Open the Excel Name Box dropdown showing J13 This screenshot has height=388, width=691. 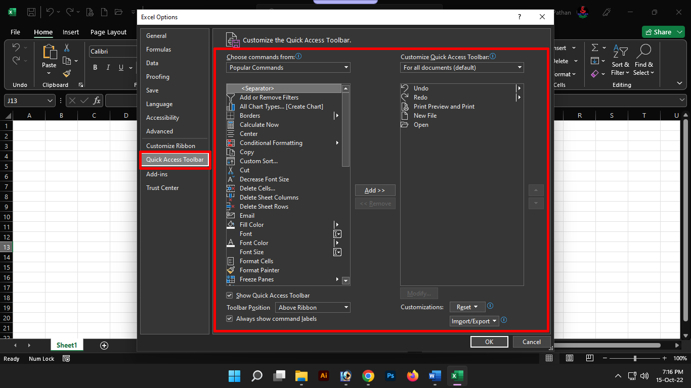point(50,101)
